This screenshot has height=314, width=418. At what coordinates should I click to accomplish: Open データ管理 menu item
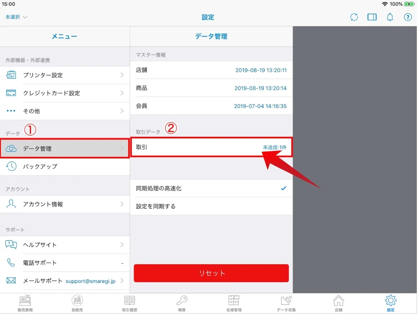pos(65,149)
